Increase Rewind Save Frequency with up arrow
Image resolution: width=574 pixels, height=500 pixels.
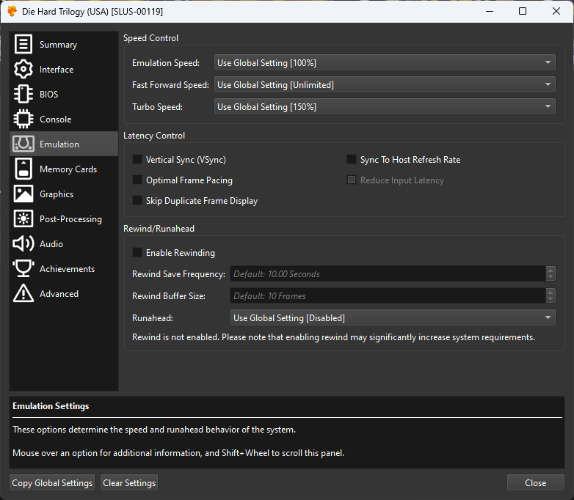tap(551, 270)
